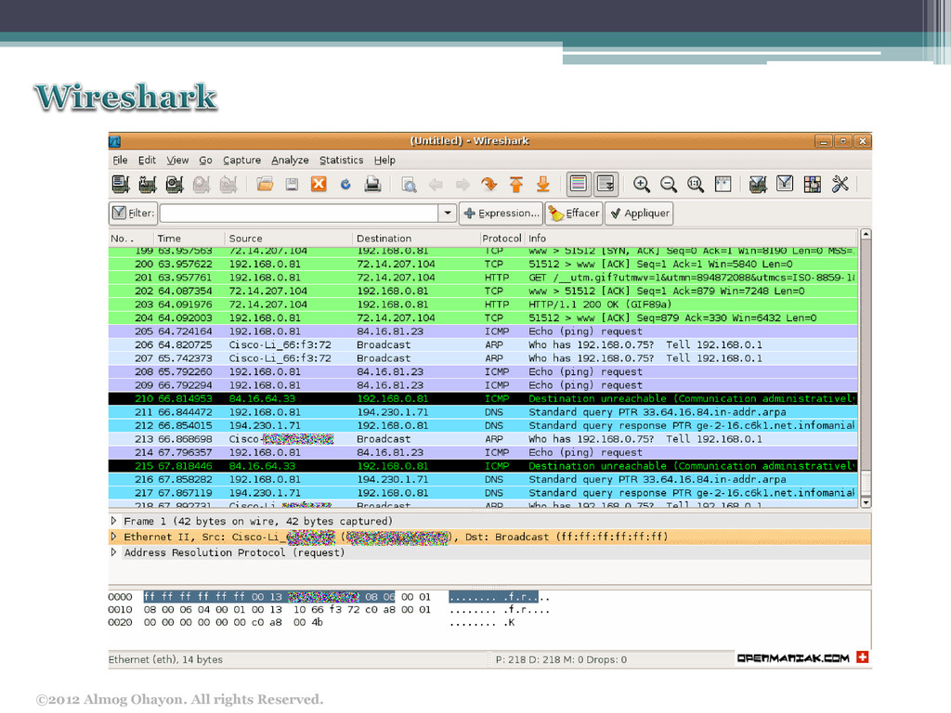Select packet 210 Destination unreachable row

coord(483,398)
